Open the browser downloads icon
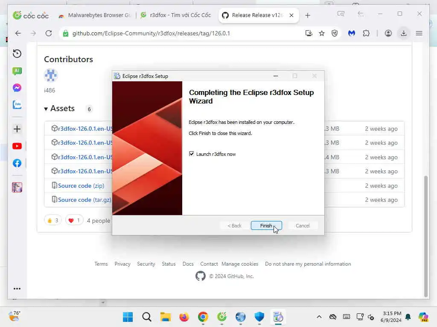The width and height of the screenshot is (437, 327). tap(403, 33)
